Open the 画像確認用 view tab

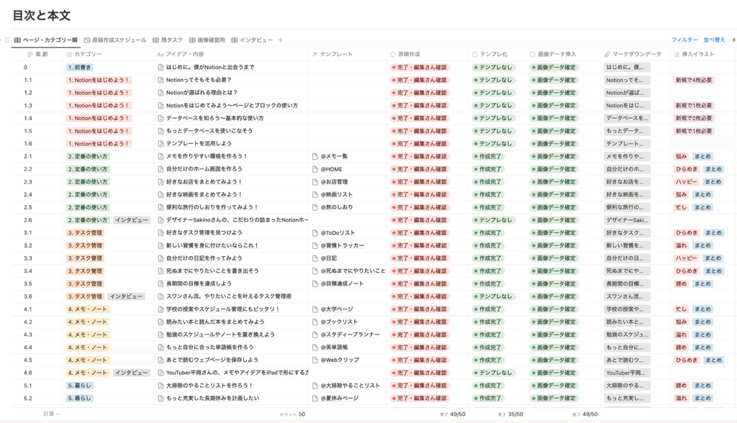207,40
